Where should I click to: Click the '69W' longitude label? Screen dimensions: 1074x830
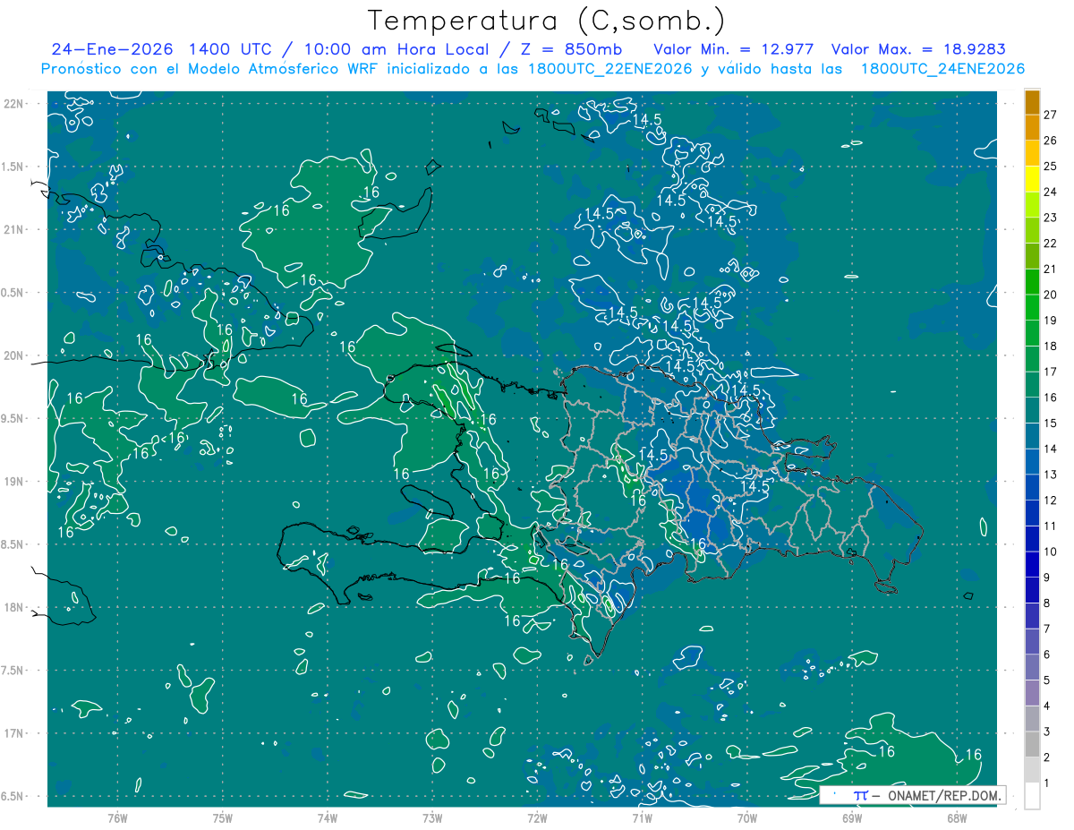(852, 818)
